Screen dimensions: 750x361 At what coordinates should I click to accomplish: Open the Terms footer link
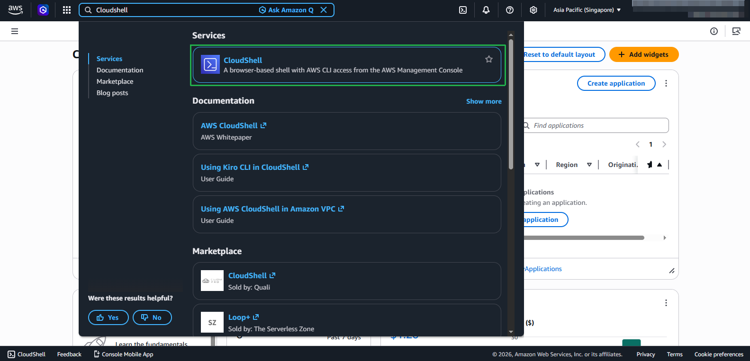pyautogui.click(x=675, y=354)
